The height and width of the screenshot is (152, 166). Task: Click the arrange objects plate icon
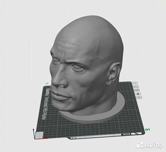137,90
